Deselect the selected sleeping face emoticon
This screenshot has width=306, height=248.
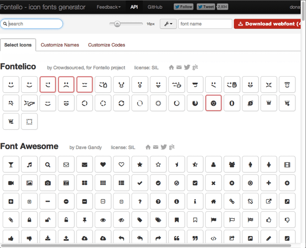[x=85, y=84]
